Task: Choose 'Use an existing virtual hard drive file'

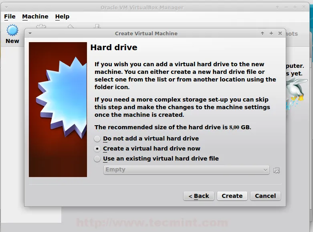Action: (97, 159)
